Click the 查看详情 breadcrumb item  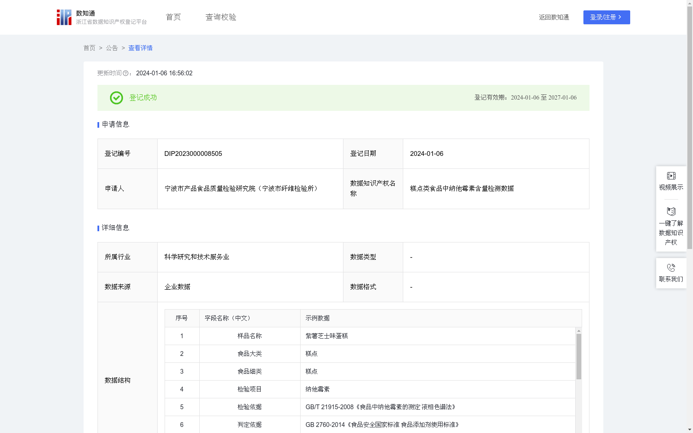(140, 48)
